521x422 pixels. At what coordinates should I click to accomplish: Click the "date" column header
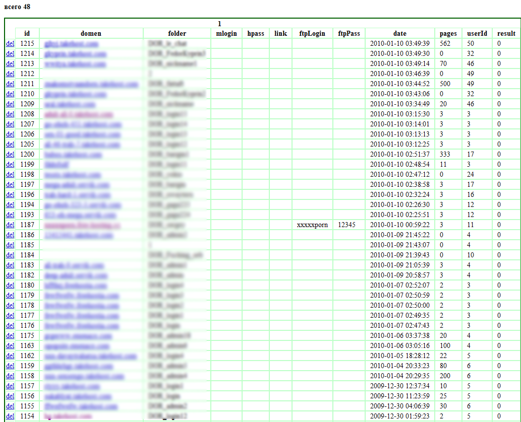click(399, 34)
